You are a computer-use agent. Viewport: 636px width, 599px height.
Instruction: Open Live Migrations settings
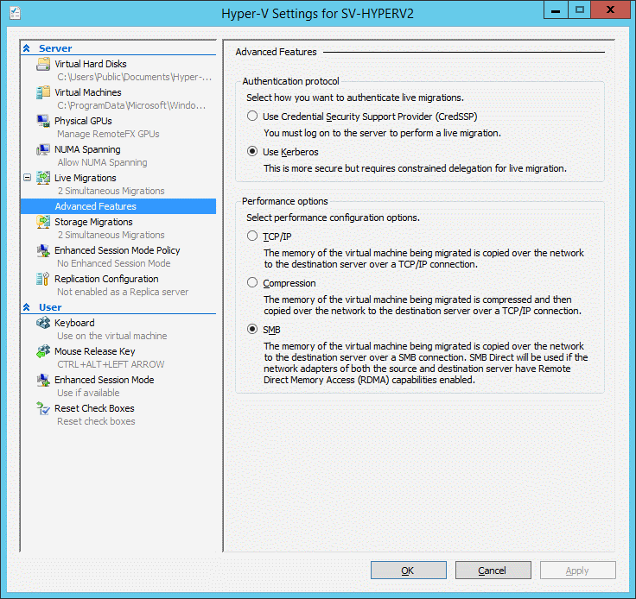pyautogui.click(x=86, y=178)
